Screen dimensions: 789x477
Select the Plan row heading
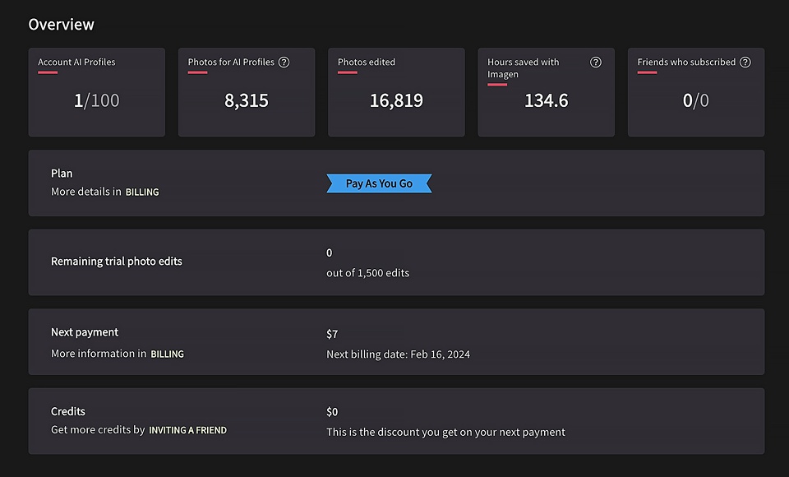(x=62, y=174)
